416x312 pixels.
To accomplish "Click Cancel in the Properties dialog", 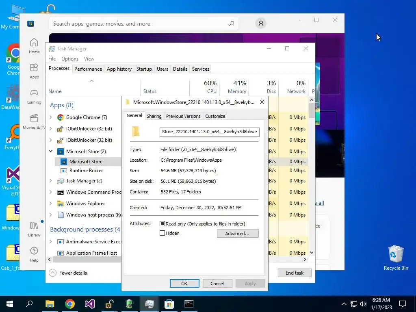I will (217, 283).
